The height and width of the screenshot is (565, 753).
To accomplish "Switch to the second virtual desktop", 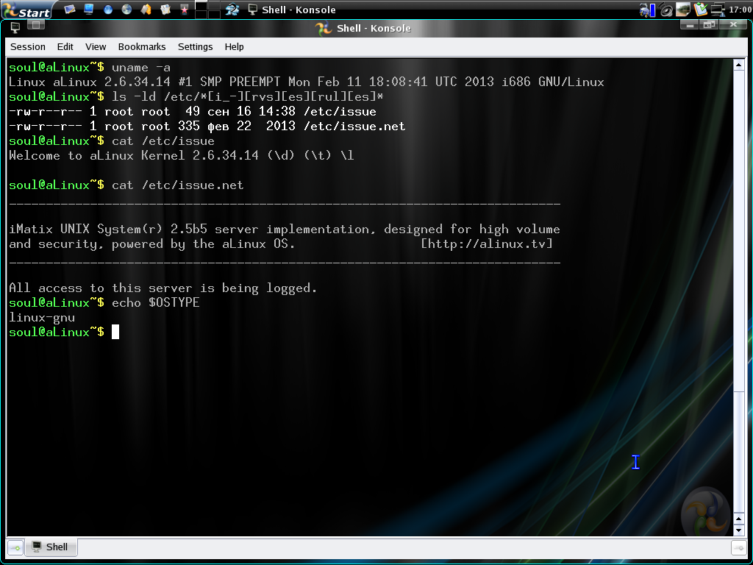I will [214, 5].
